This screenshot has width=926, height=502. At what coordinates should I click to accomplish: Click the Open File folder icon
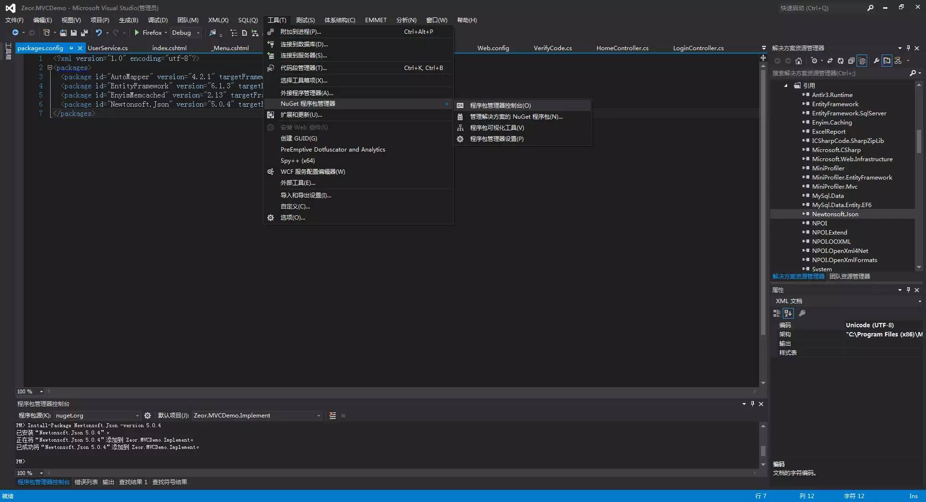pyautogui.click(x=63, y=32)
